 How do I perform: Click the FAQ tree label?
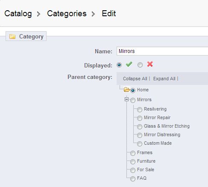pyautogui.click(x=142, y=178)
